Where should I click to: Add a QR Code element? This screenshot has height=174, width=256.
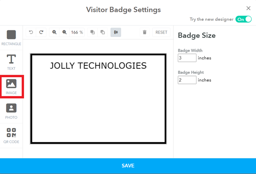11,135
